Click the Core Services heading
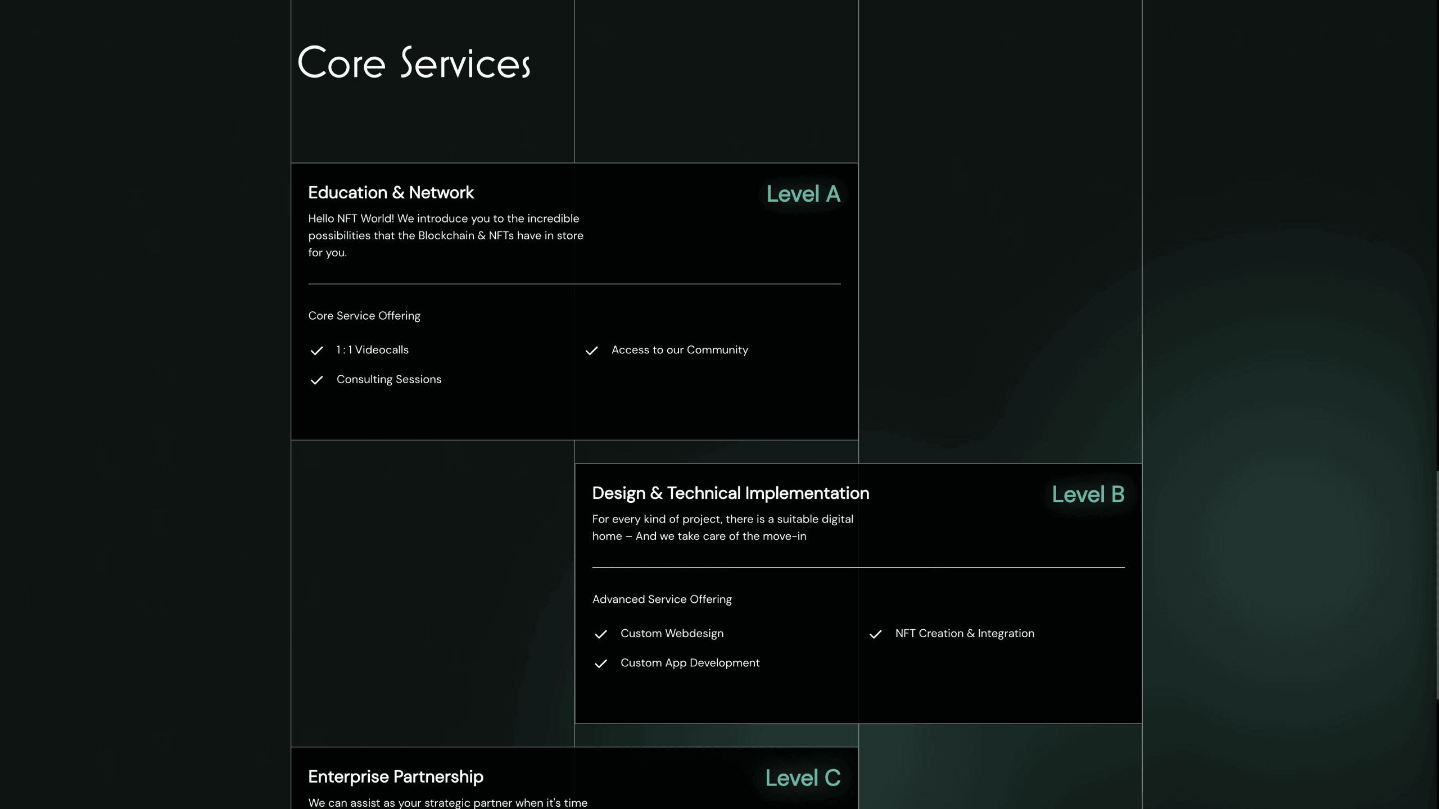This screenshot has width=1439, height=809. pyautogui.click(x=414, y=62)
